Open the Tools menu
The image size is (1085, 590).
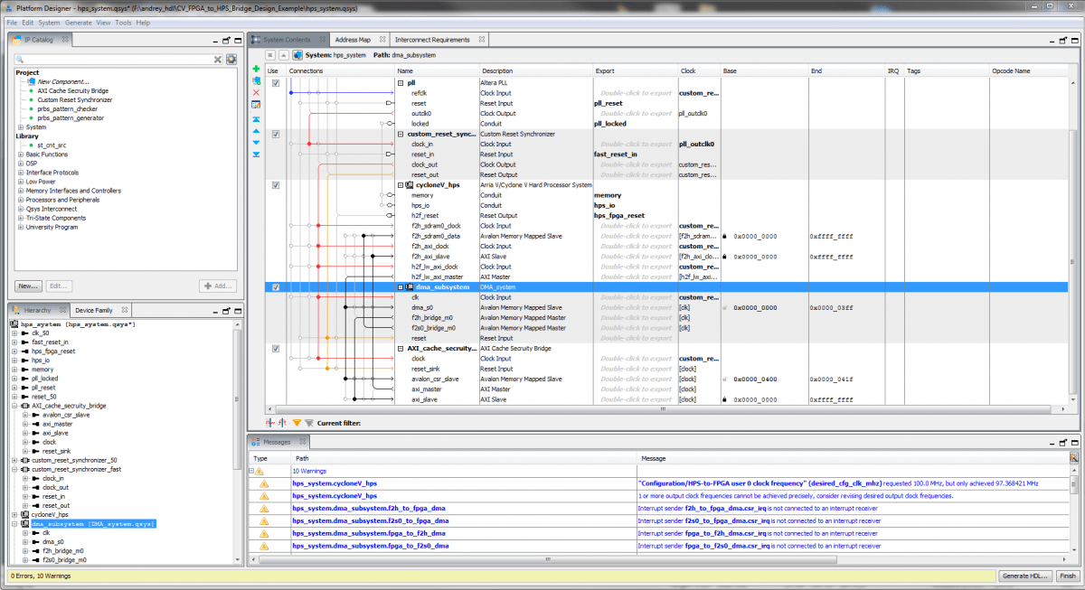point(123,23)
